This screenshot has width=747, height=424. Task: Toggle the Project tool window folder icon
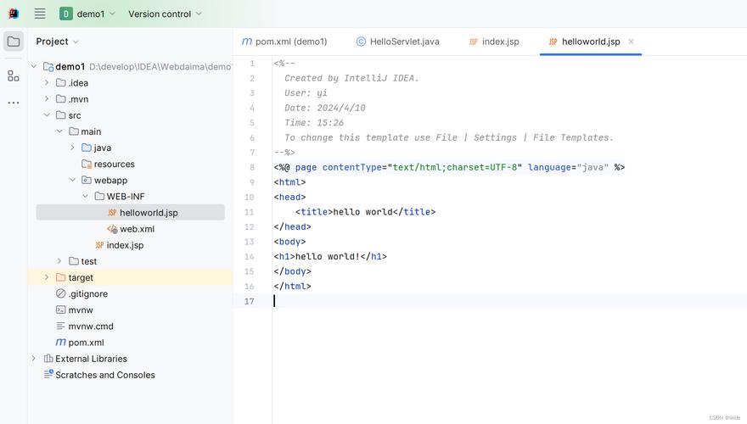pyautogui.click(x=14, y=42)
